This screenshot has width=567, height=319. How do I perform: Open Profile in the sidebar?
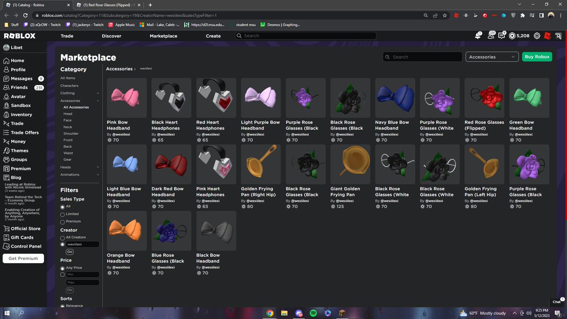pos(15,69)
